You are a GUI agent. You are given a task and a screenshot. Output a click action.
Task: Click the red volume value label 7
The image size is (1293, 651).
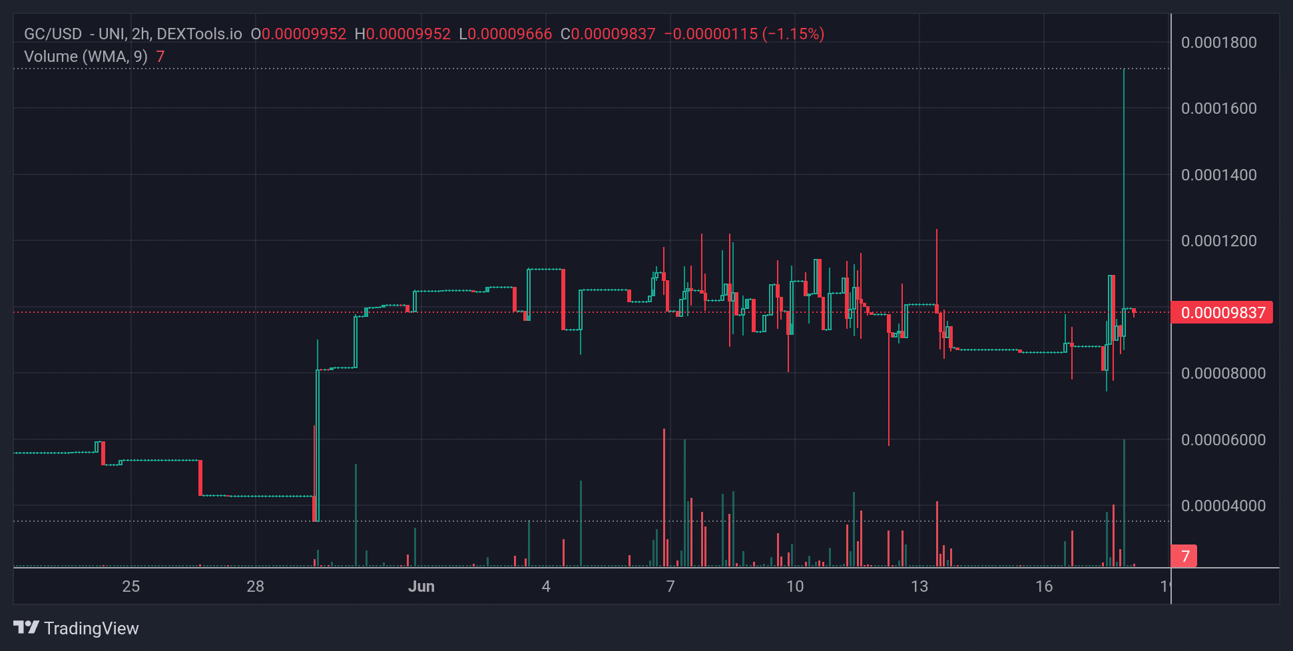coord(1184,556)
